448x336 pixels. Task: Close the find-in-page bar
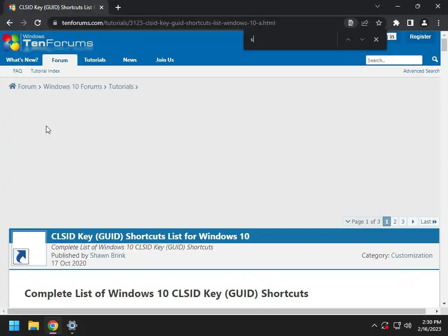click(x=376, y=39)
